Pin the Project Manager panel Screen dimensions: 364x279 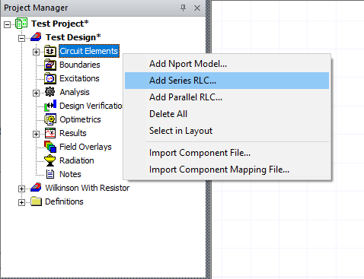pyautogui.click(x=183, y=8)
